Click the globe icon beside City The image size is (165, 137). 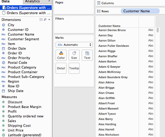[x=3, y=25]
